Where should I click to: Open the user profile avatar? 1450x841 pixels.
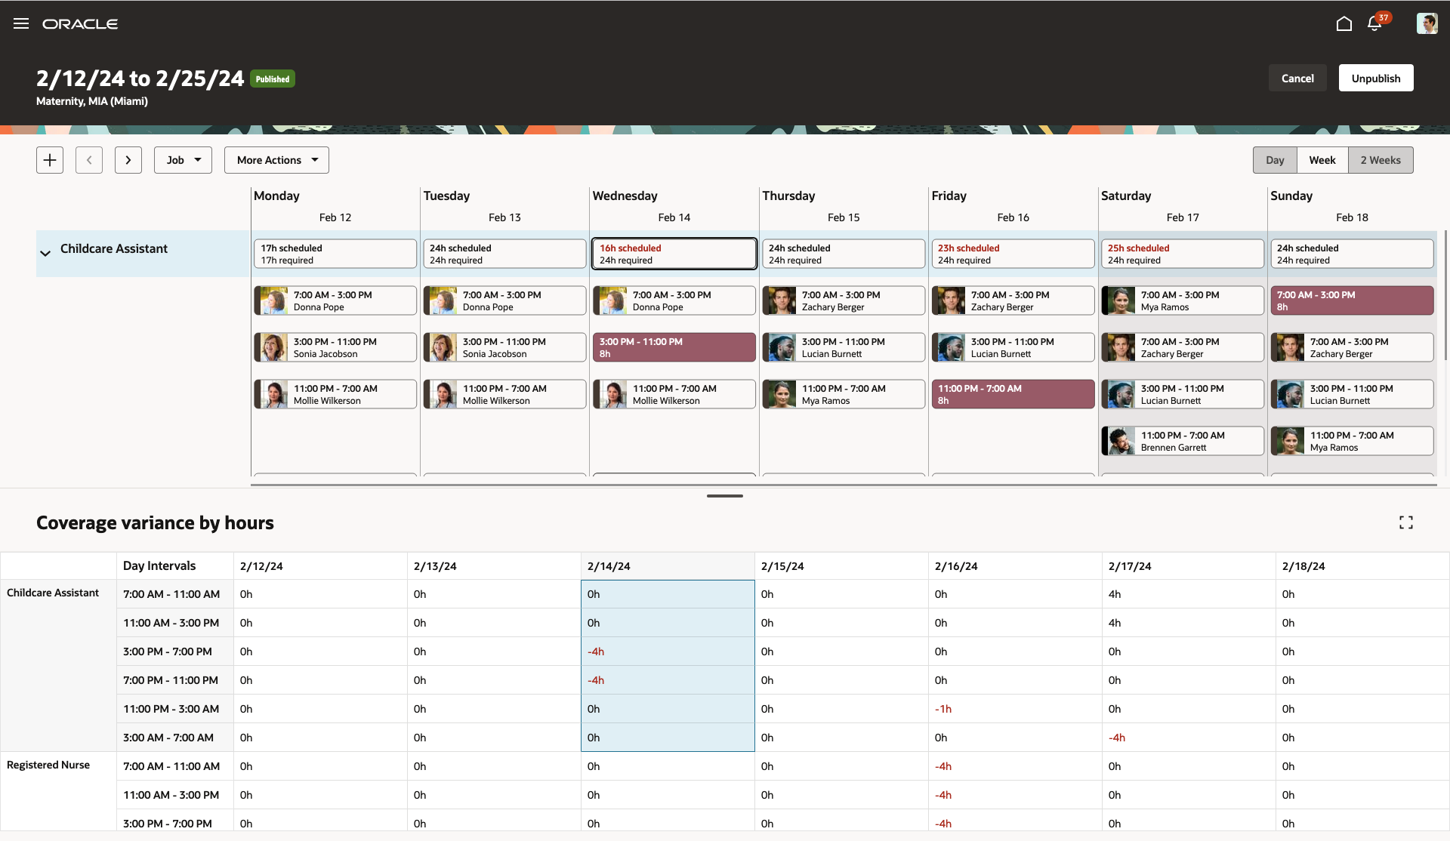tap(1426, 23)
